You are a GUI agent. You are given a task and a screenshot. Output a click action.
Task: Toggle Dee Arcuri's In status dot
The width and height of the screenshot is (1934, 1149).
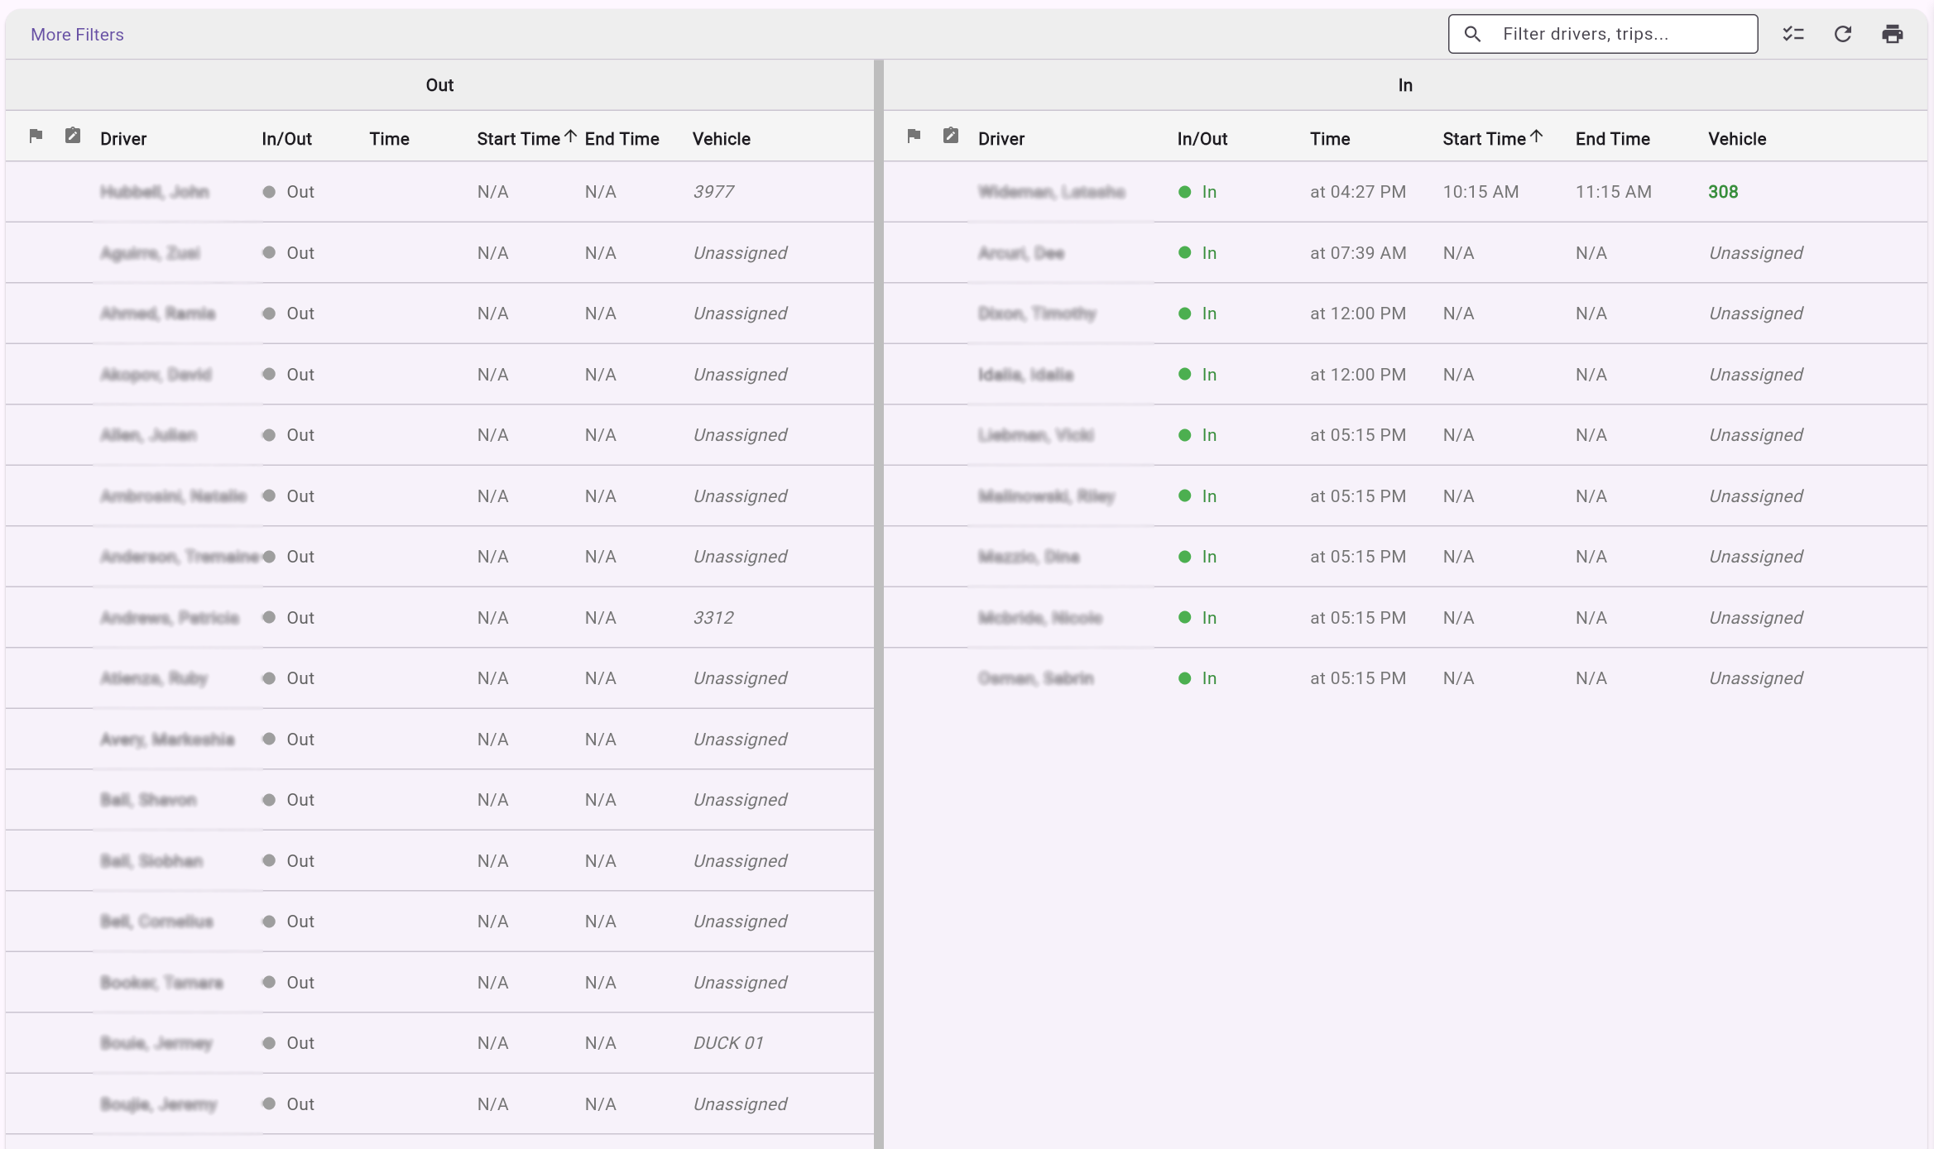1187,253
